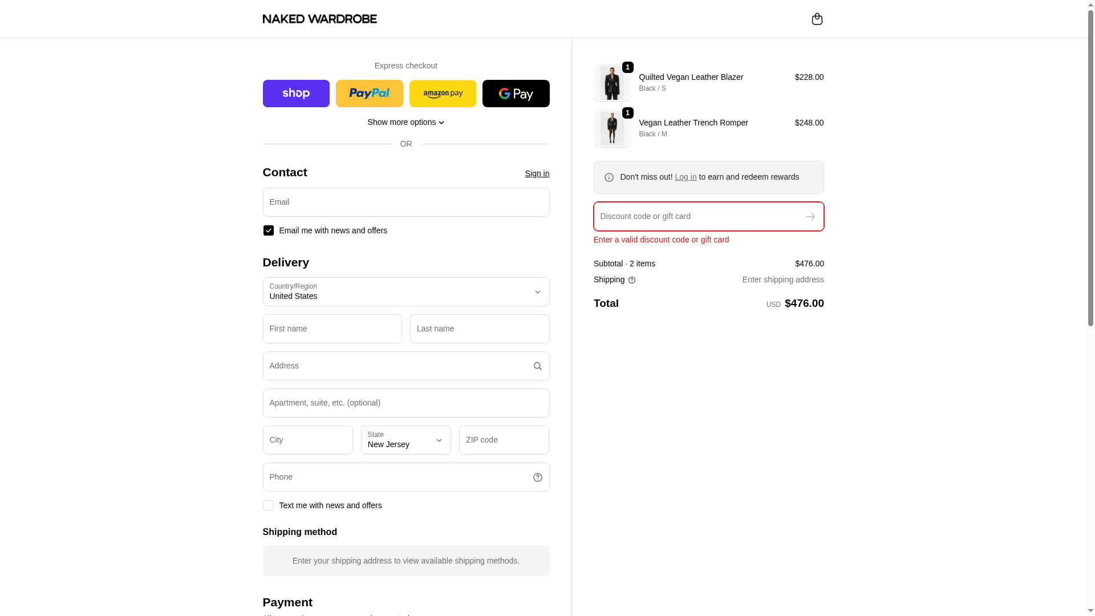Click the Shop Pay express checkout button
Viewport: 1095px width, 616px height.
[x=296, y=94]
